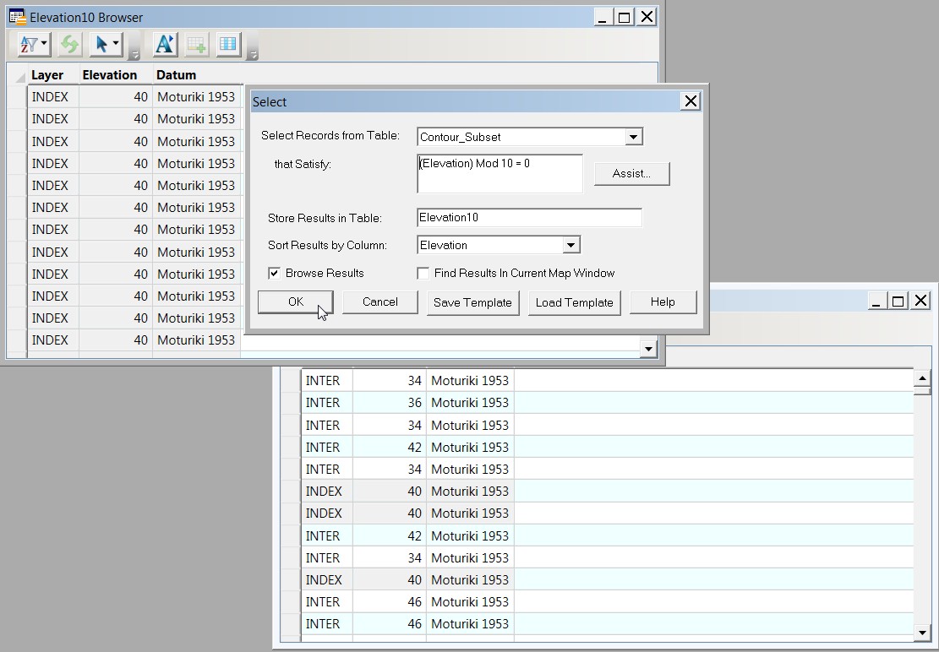Click the Assist button
The width and height of the screenshot is (939, 652).
click(631, 173)
